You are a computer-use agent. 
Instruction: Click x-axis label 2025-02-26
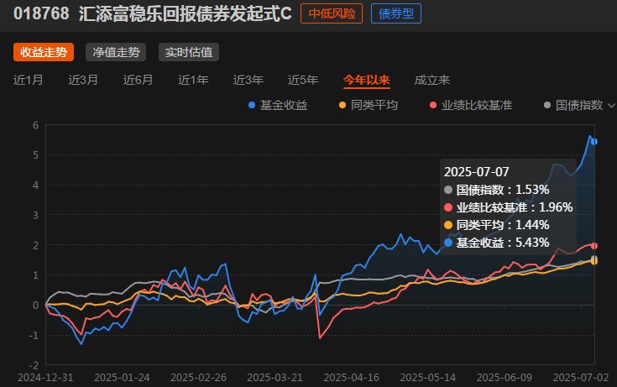[x=199, y=378]
